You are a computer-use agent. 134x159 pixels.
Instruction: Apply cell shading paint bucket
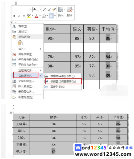44,16
